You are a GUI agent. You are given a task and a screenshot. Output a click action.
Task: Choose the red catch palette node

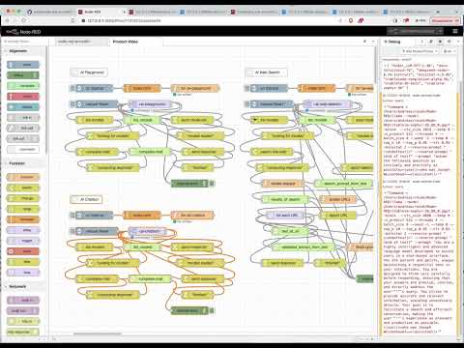23,97
